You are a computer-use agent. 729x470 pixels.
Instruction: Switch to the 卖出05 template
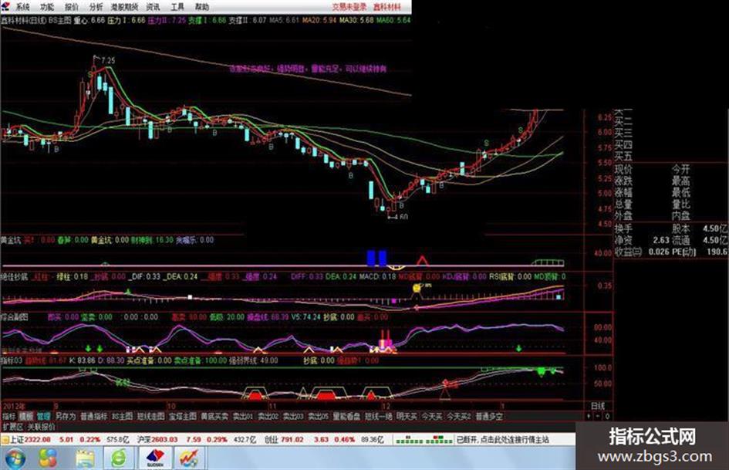point(319,416)
